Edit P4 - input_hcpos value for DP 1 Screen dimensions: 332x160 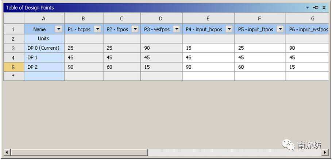208,58
